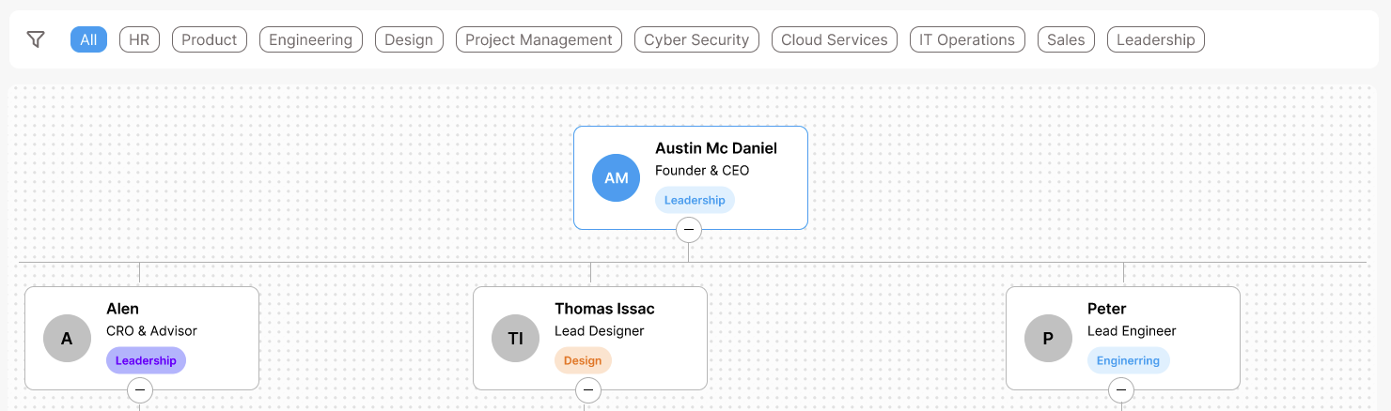The height and width of the screenshot is (411, 1391).
Task: Collapse reports under Alen
Action: pos(140,389)
